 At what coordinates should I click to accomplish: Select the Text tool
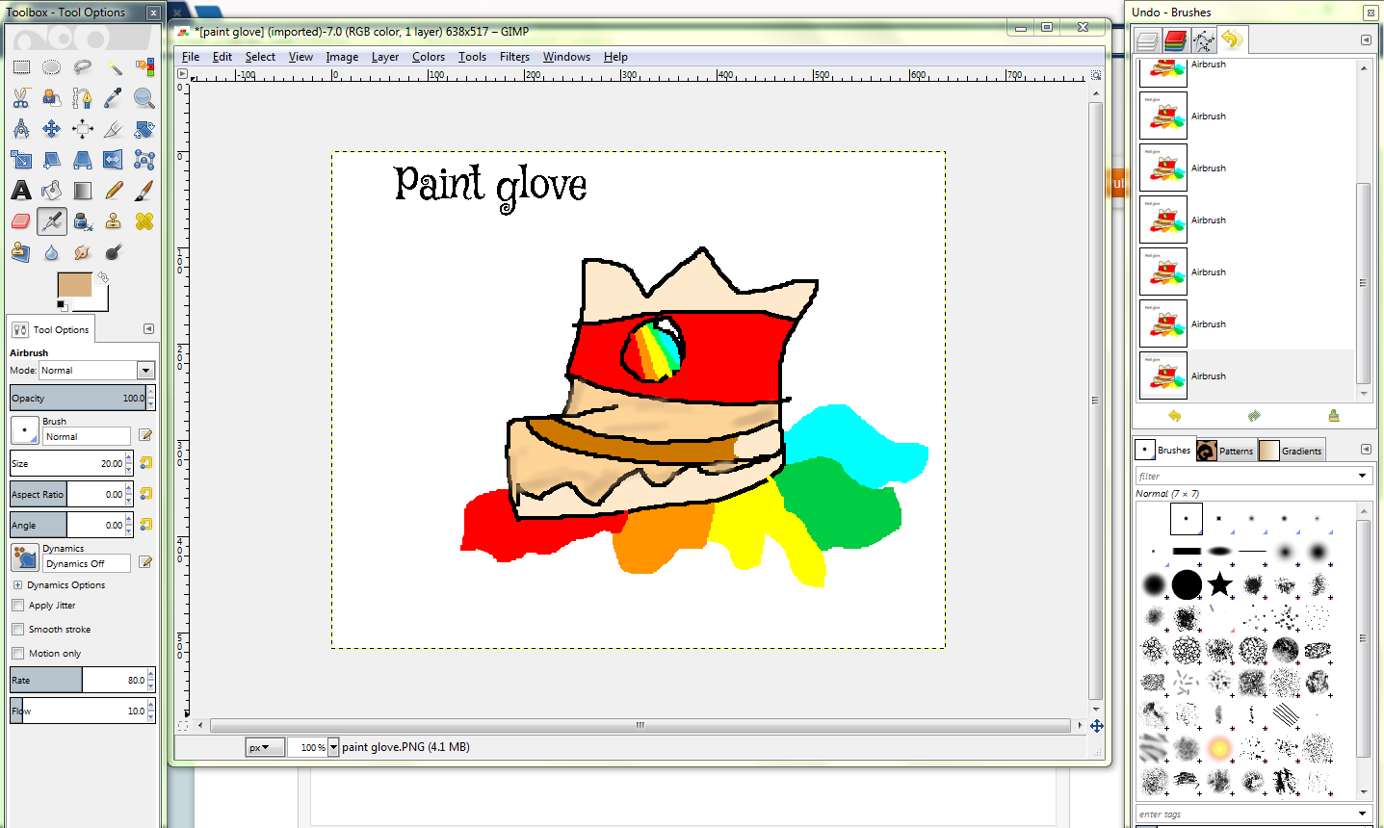(21, 191)
